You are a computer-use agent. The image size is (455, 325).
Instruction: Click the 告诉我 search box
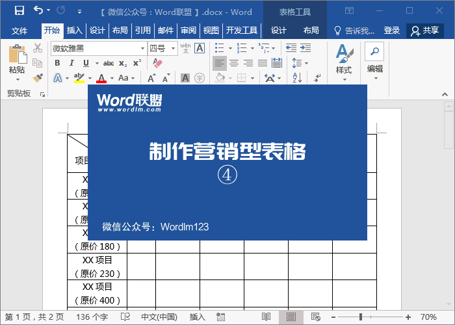(x=354, y=31)
